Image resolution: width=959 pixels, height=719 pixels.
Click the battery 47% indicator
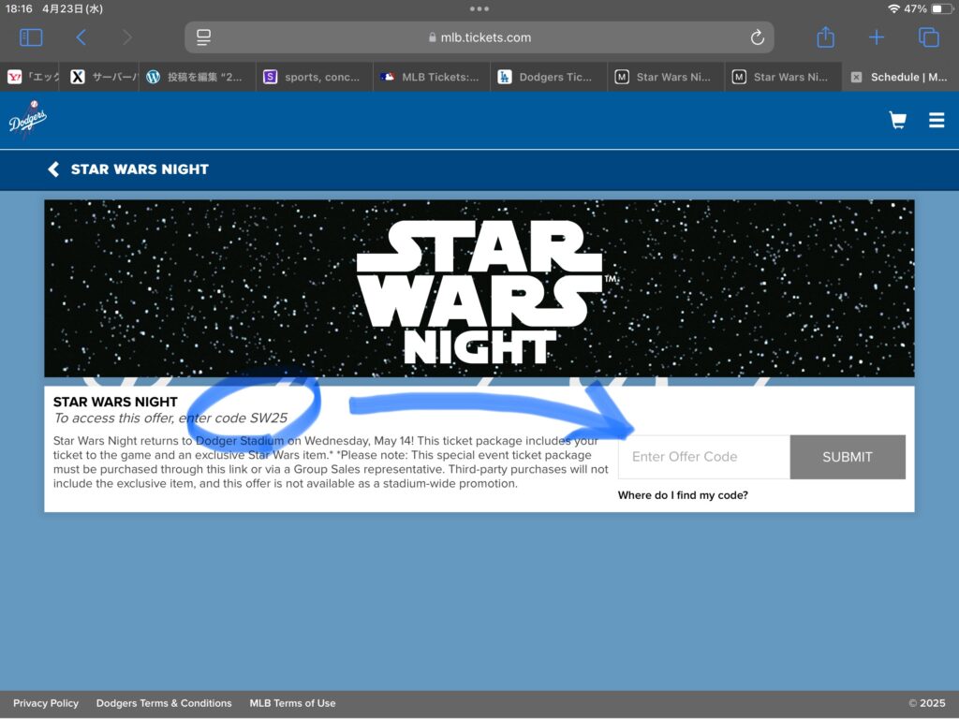click(927, 8)
